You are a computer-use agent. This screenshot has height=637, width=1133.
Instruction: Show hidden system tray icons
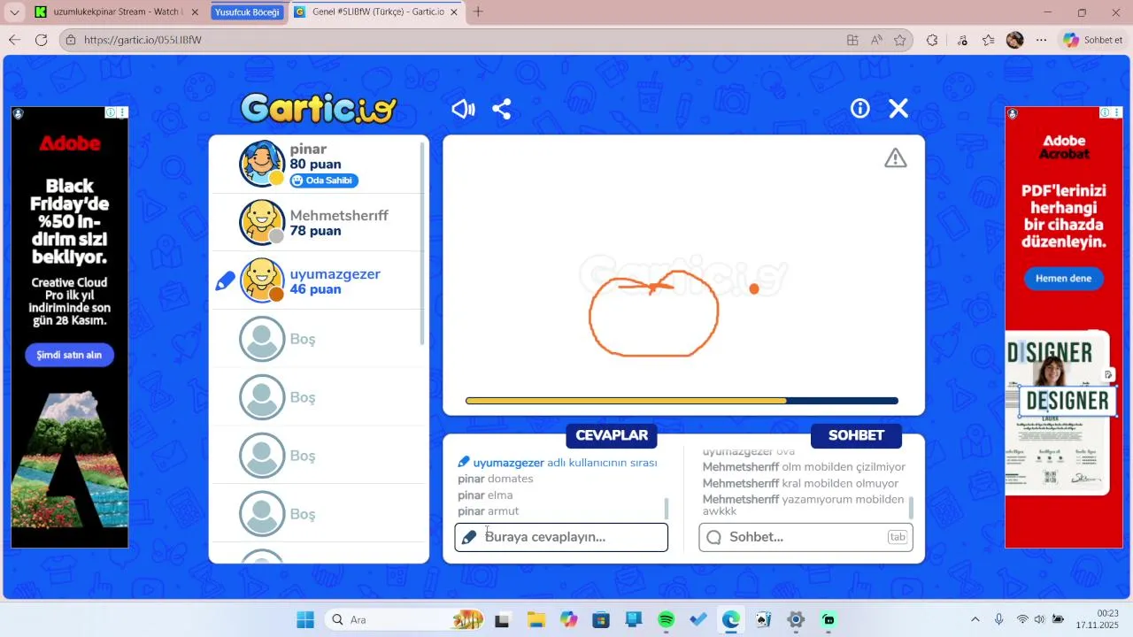pos(975,619)
